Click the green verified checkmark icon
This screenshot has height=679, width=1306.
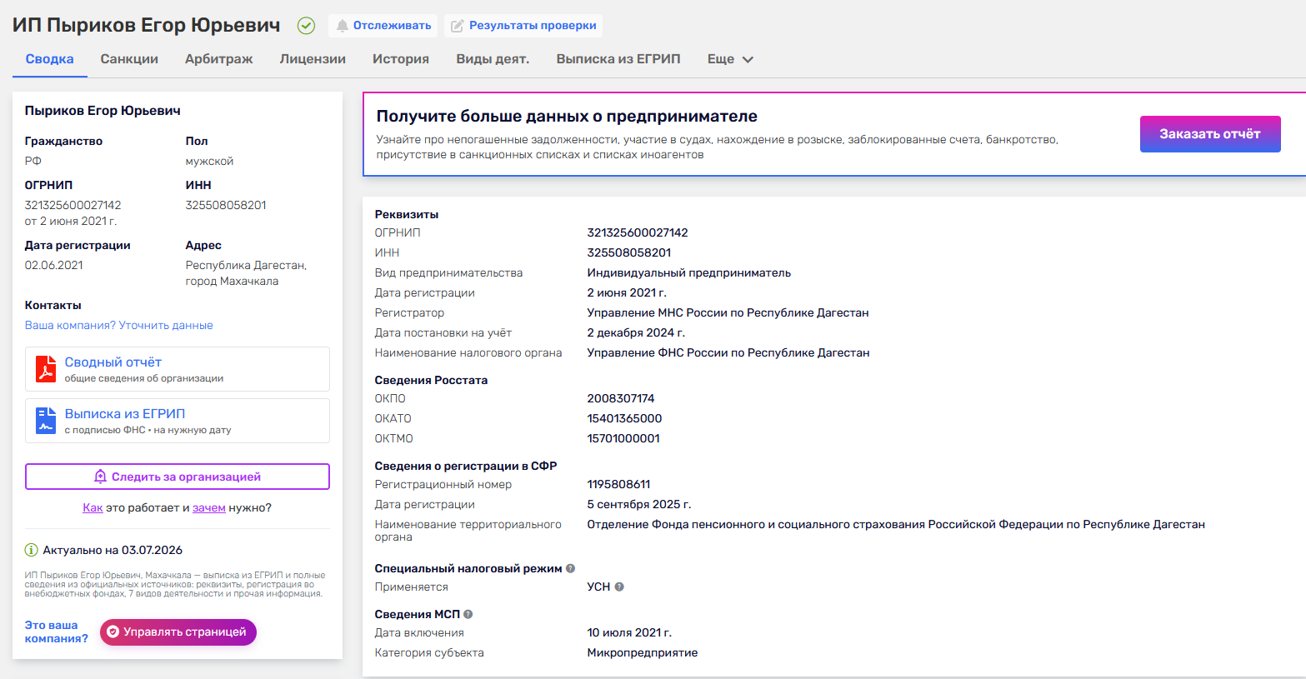tap(306, 26)
